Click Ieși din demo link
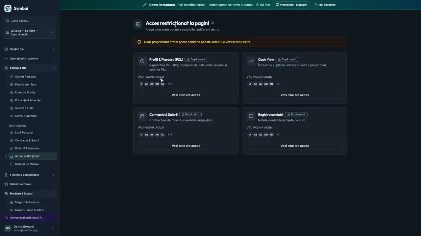This screenshot has height=236, width=421. pos(325,5)
